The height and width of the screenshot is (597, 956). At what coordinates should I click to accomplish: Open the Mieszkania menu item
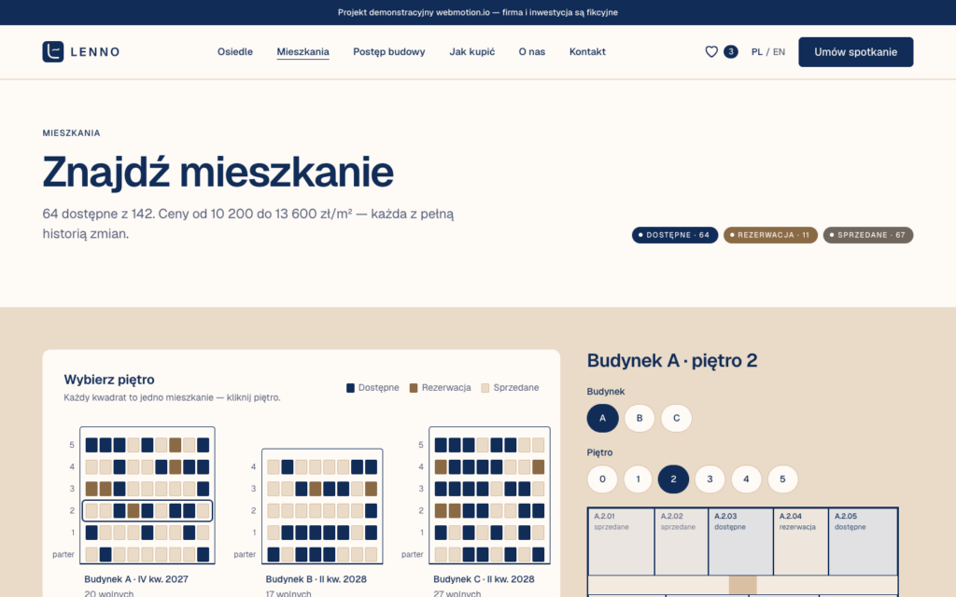[303, 52]
